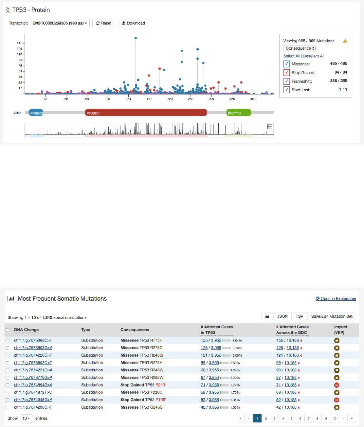Screen dimensions: 364x427
Task: Toggle the Missense consequence checkbox
Action: [x=286, y=64]
